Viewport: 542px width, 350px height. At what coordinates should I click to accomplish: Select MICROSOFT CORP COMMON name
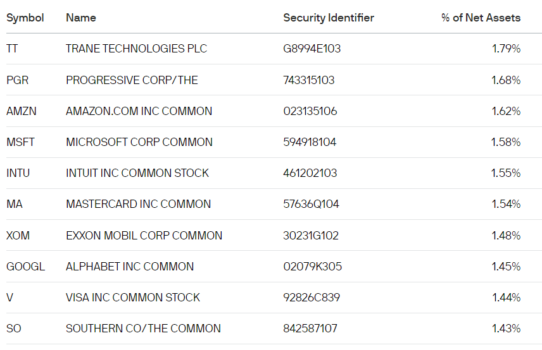tap(139, 142)
